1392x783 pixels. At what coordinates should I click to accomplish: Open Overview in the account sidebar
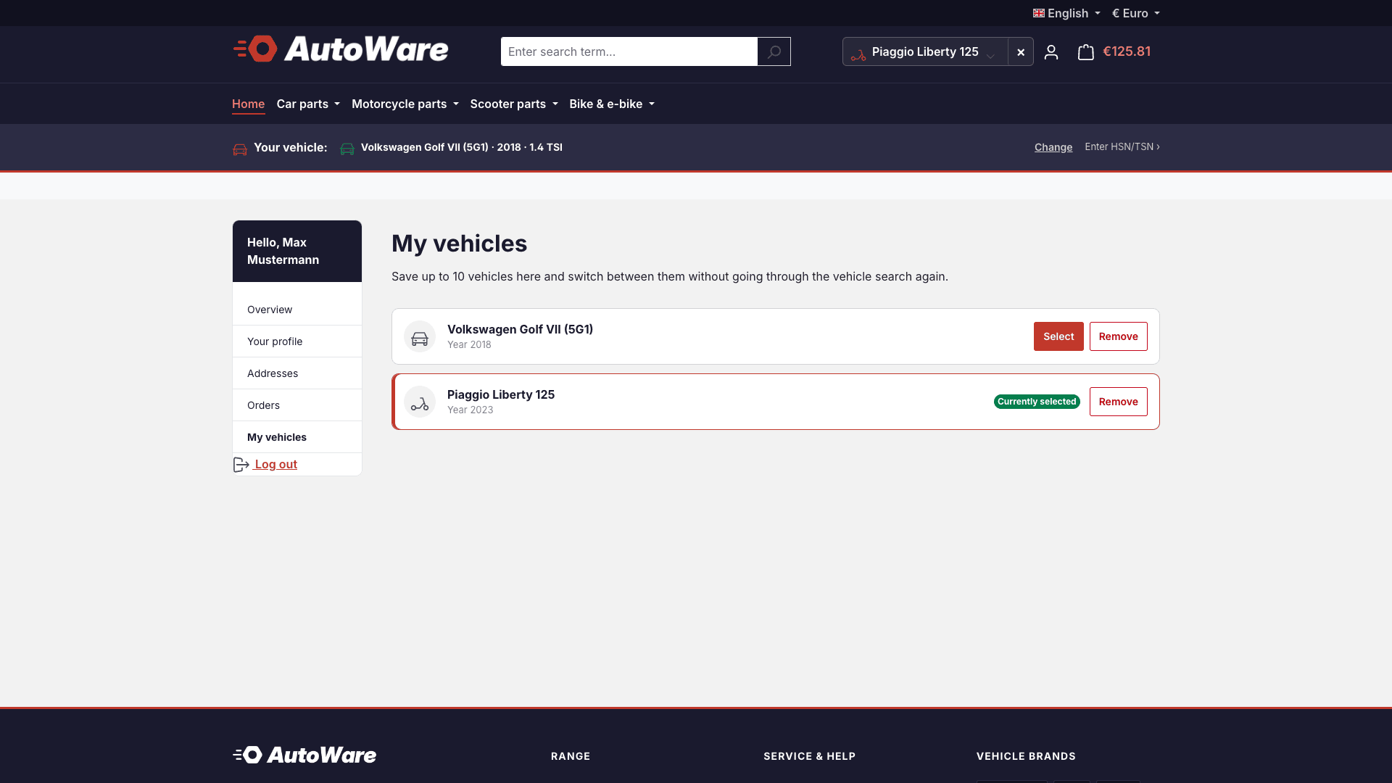pyautogui.click(x=297, y=310)
